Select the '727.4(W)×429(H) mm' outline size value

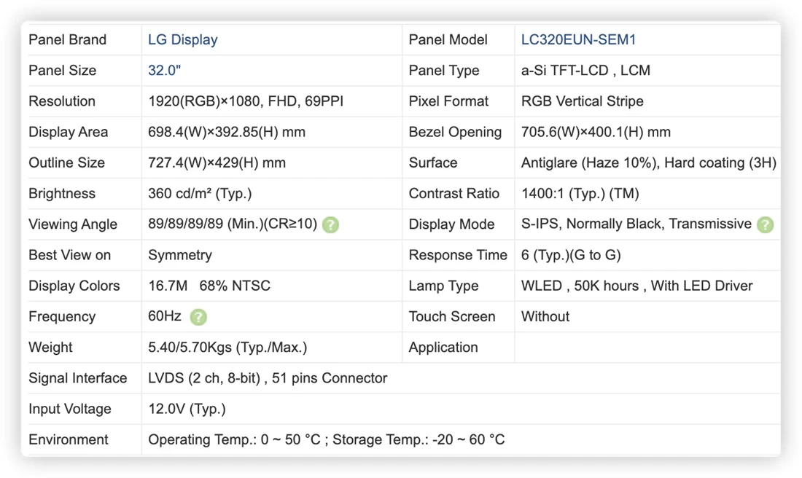(217, 162)
